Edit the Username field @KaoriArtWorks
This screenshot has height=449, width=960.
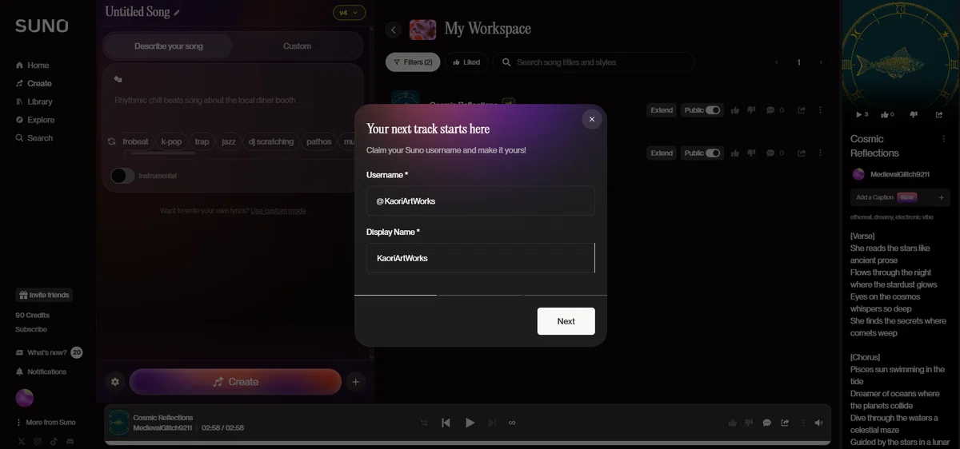click(481, 201)
